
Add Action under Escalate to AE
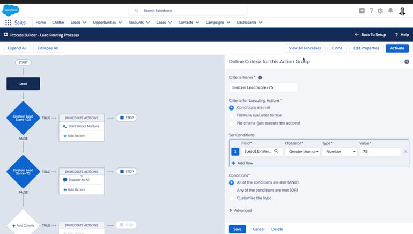click(x=74, y=189)
